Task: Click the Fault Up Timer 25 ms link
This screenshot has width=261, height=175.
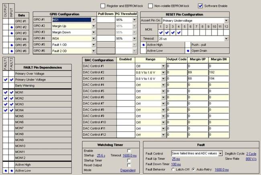Action: 176,159
